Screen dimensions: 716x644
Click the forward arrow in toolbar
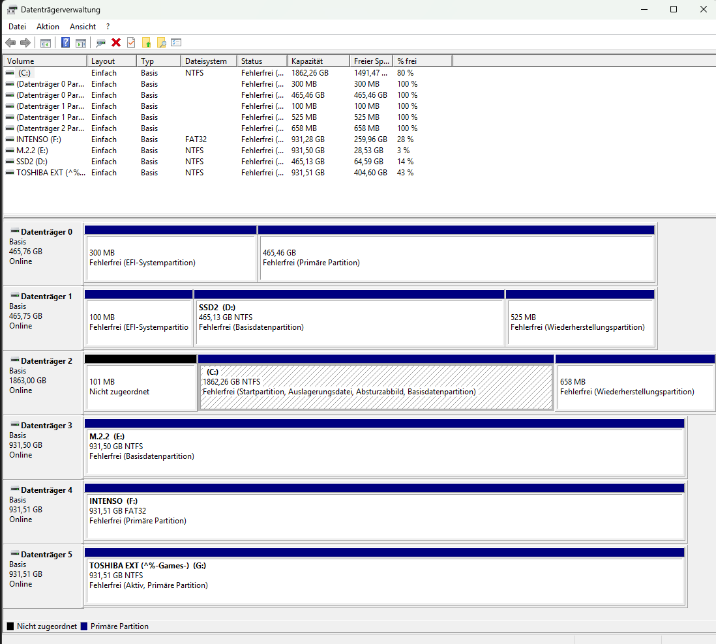click(25, 42)
